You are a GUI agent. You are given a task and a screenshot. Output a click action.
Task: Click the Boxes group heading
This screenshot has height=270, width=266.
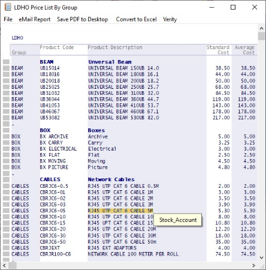[x=96, y=130]
